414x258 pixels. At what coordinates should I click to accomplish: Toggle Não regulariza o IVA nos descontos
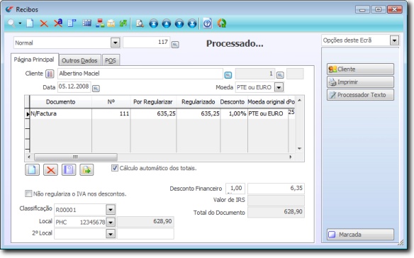[28, 193]
